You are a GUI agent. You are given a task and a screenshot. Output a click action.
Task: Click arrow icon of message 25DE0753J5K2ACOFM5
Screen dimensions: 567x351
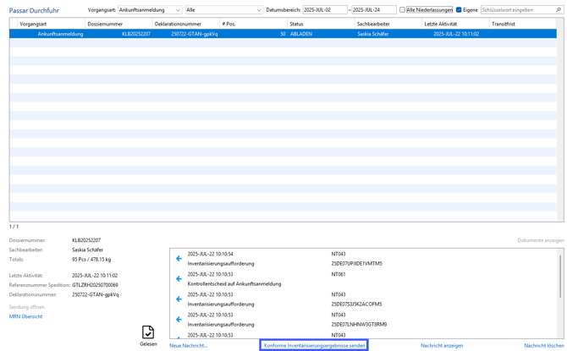[179, 299]
